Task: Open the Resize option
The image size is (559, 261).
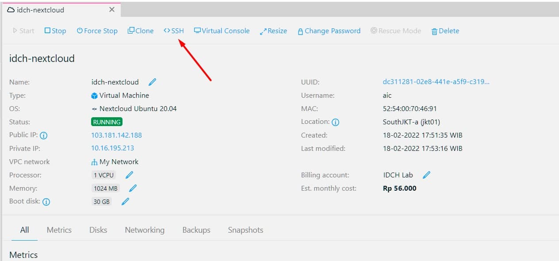Action: pos(273,31)
